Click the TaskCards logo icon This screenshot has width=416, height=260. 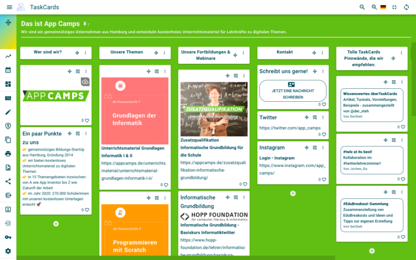[x=21, y=7]
